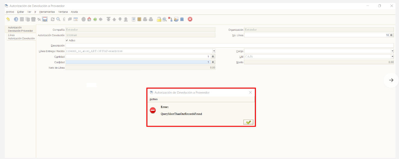The image size is (399, 159).
Task: Click the Autorización Devolución value 1019848
Action: pyautogui.click(x=140, y=35)
